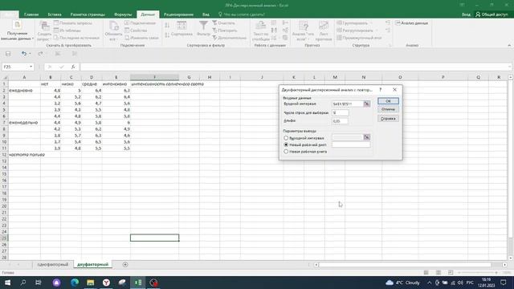Click the sort ascending A-Z icon

167,25
